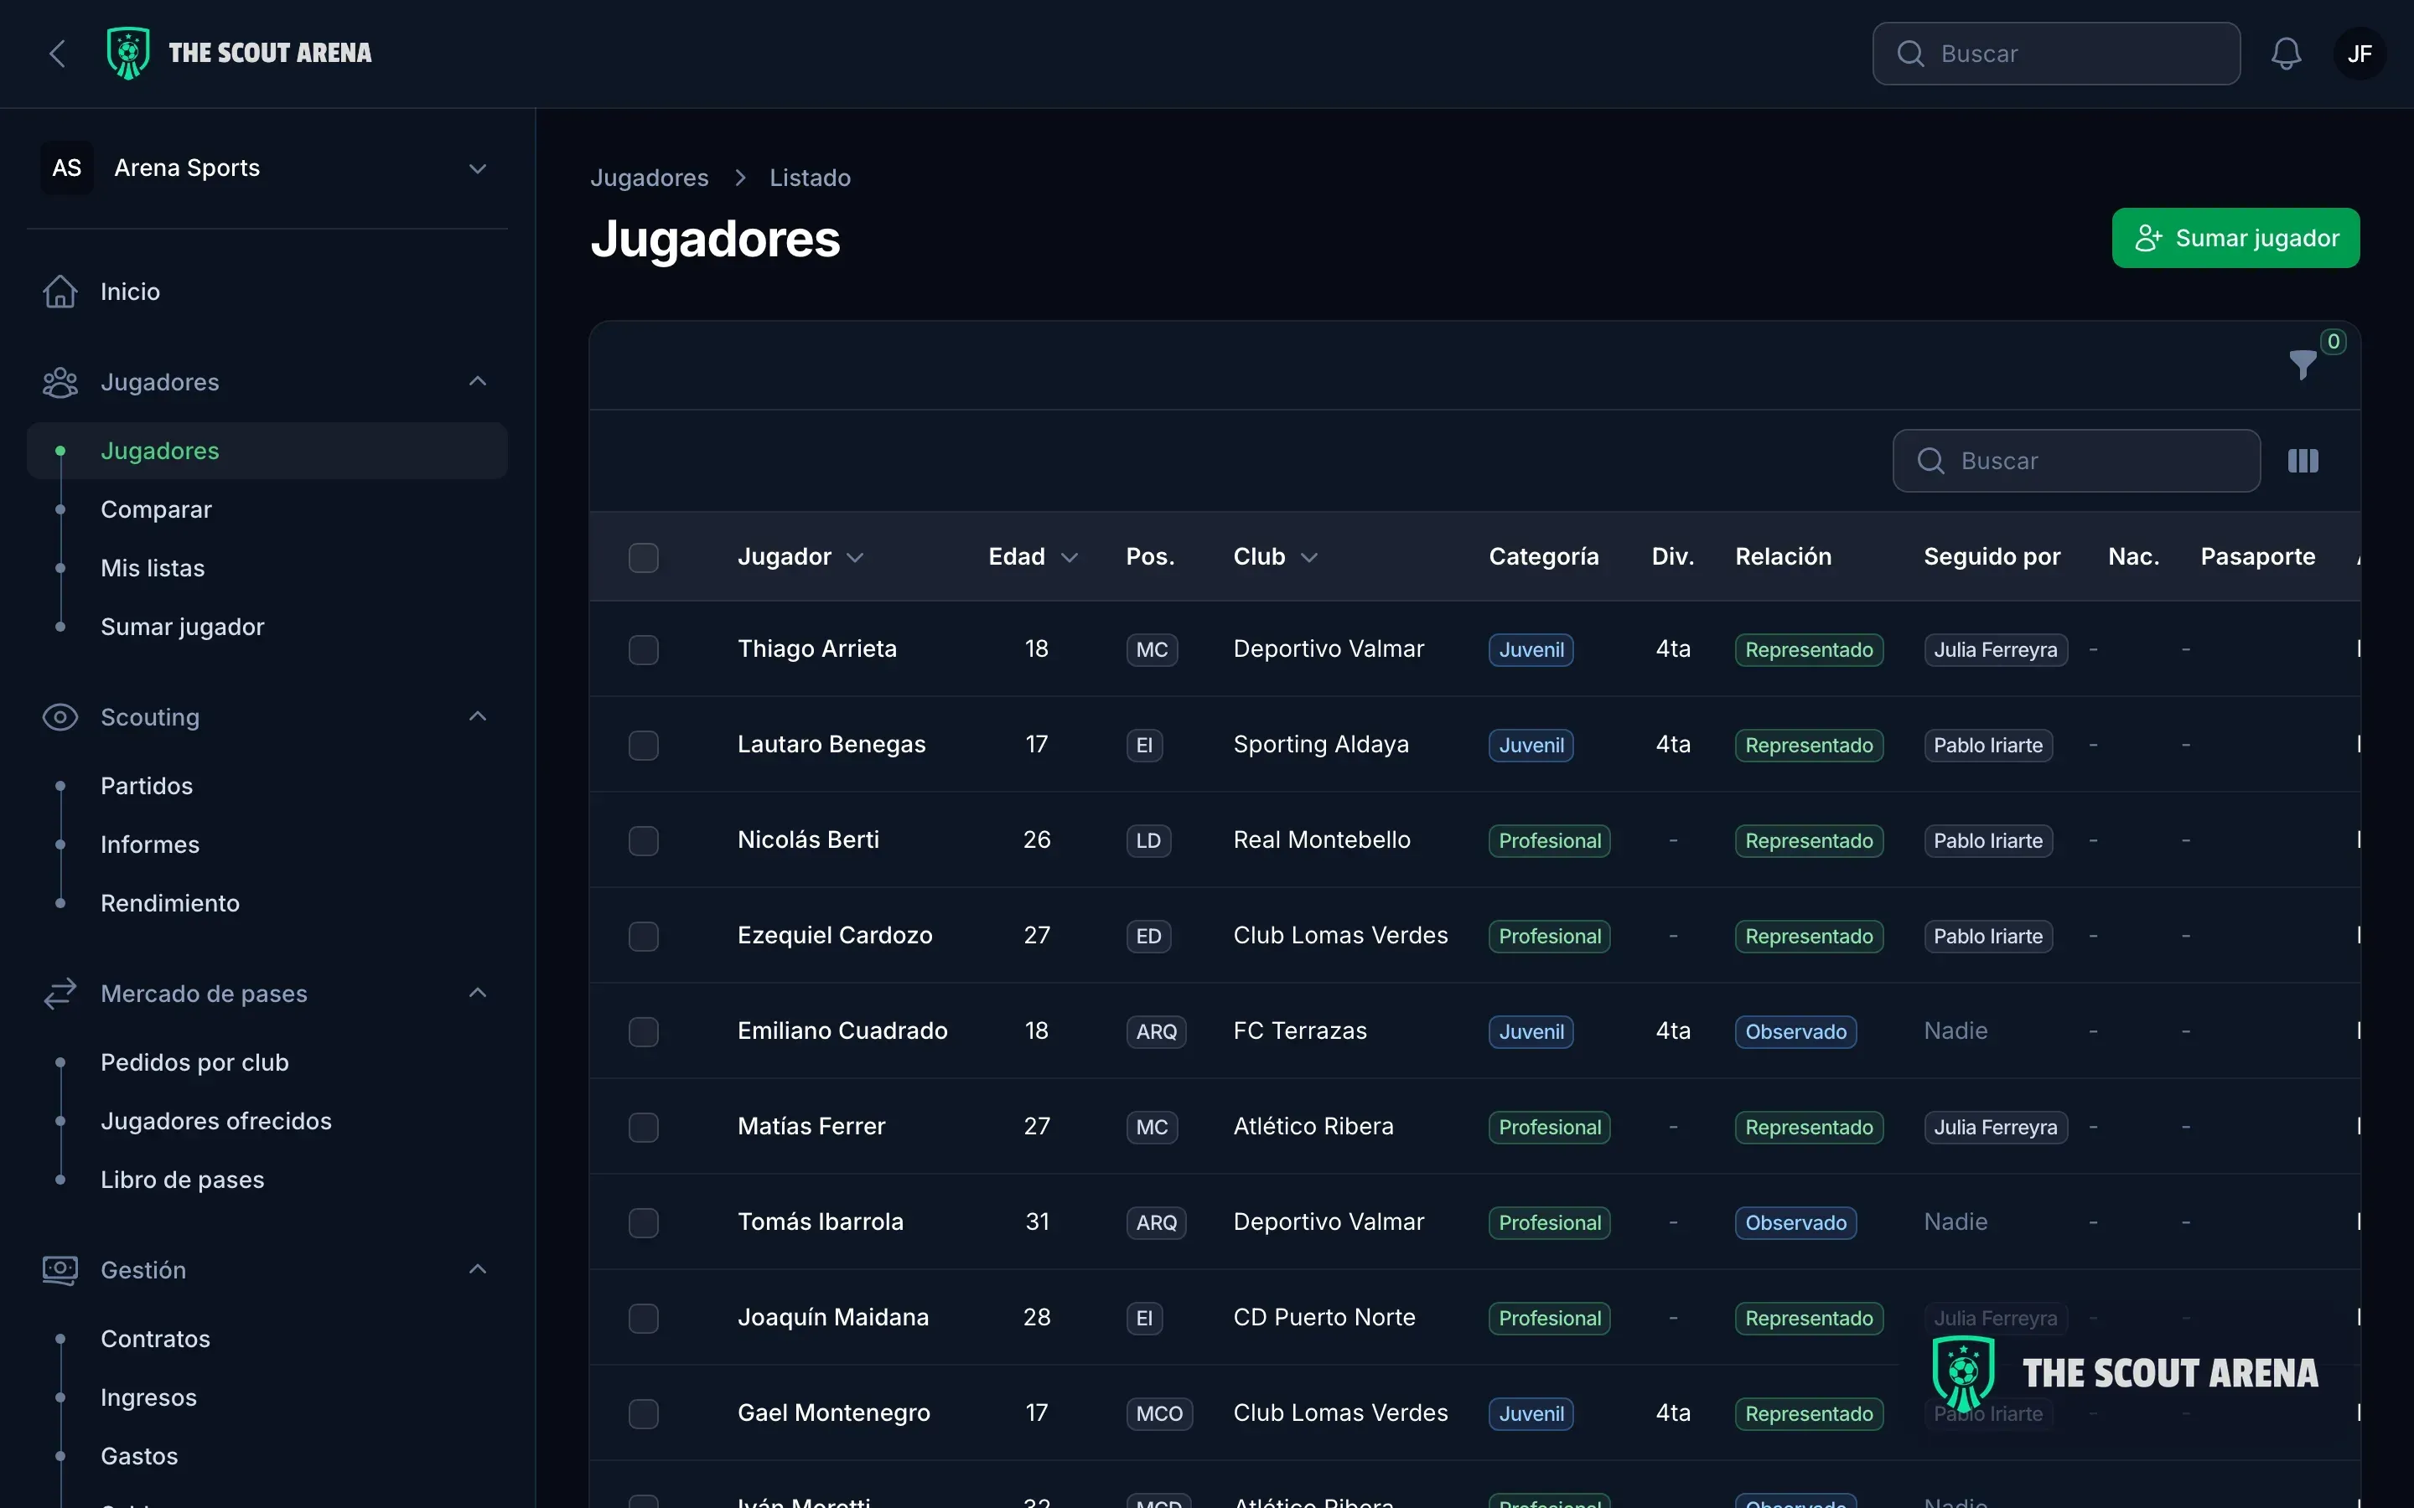The width and height of the screenshot is (2414, 1508).
Task: Expand the Arena Sports organization dropdown
Action: pyautogui.click(x=478, y=168)
